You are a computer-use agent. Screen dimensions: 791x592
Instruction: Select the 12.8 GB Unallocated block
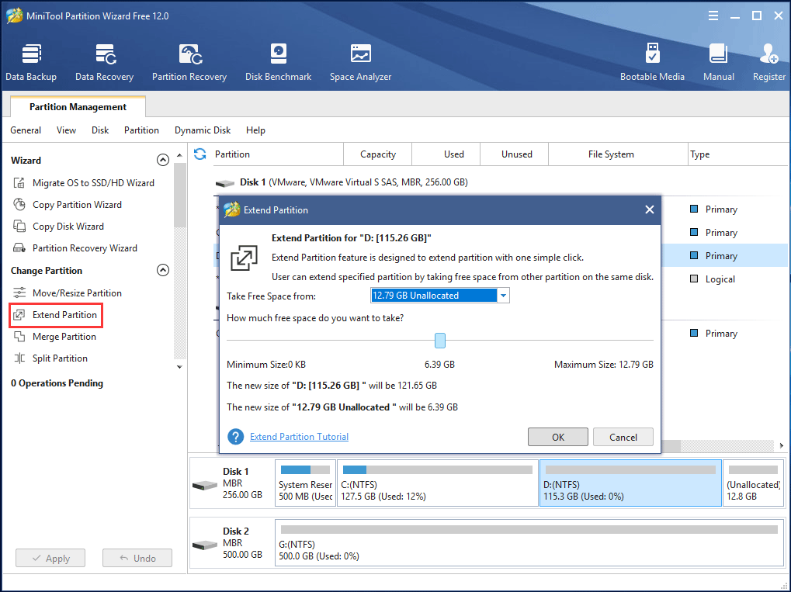[753, 483]
